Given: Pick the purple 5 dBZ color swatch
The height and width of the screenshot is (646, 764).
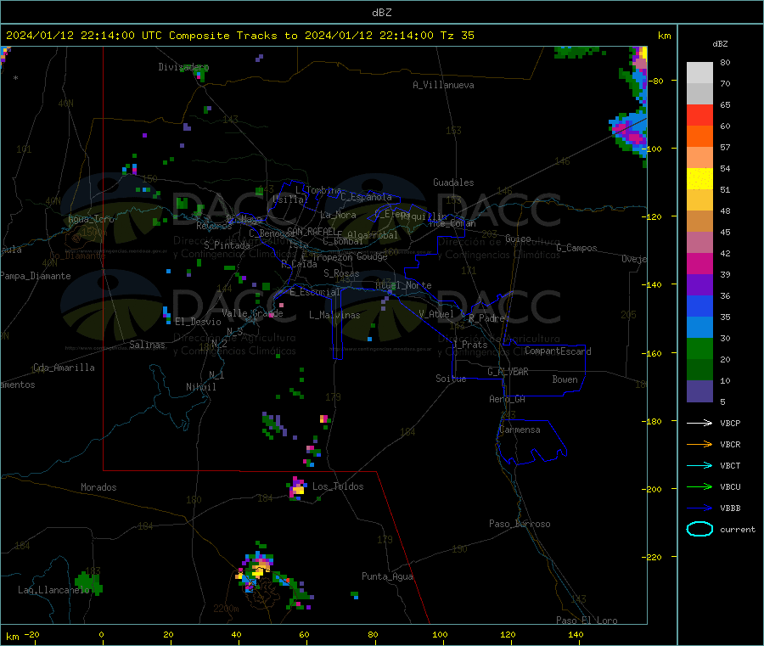Looking at the screenshot, I should [x=699, y=391].
